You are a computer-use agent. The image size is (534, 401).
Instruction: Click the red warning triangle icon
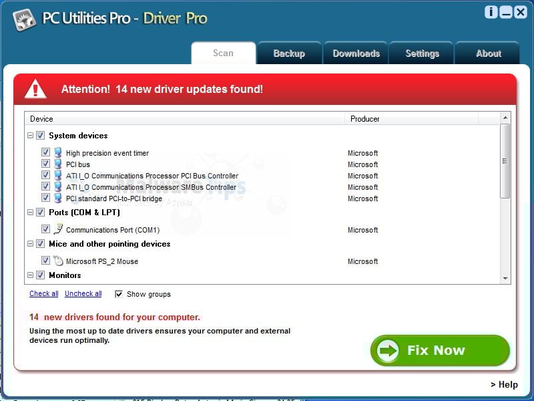[35, 89]
